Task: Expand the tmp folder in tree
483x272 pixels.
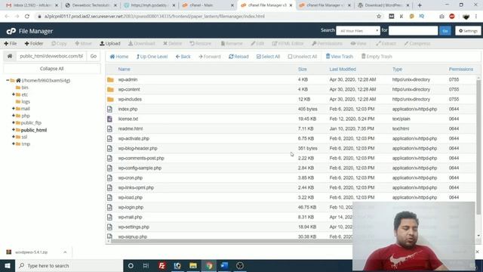Action: [14, 144]
